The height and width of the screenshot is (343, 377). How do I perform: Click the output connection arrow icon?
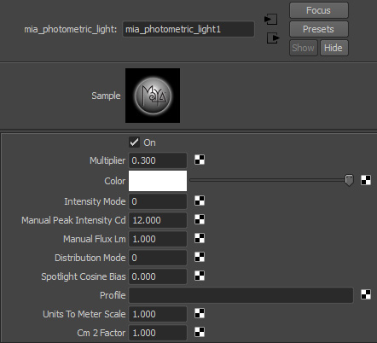click(x=273, y=38)
